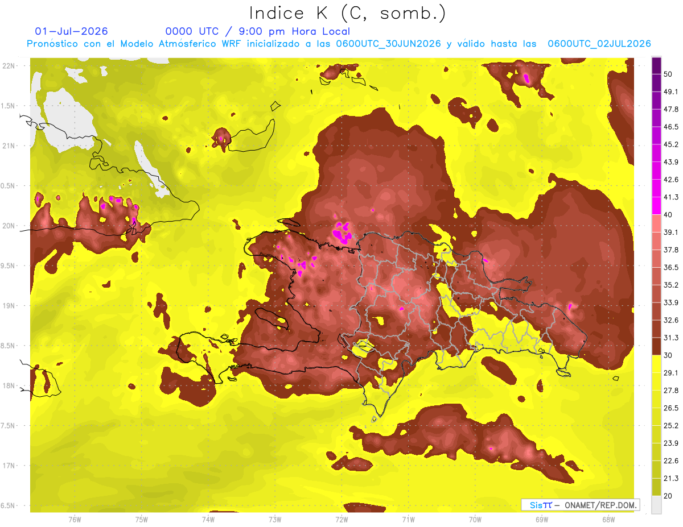Click the '18N' latitude label
The height and width of the screenshot is (527, 683).
coord(9,385)
